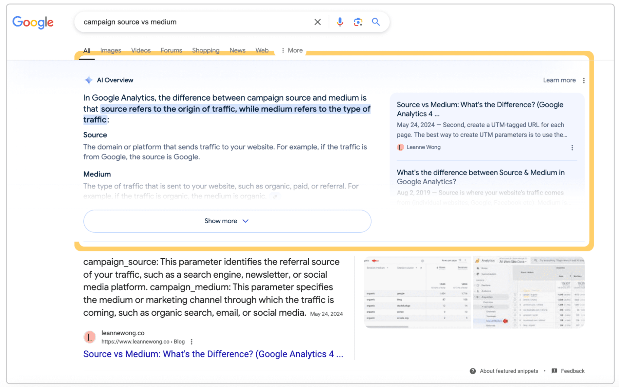Click the Google logo to return home
619x387 pixels.
(33, 22)
